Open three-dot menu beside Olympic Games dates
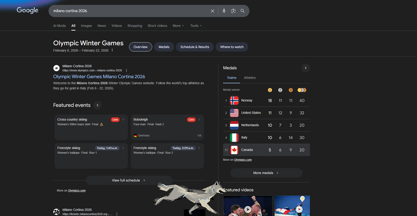The width and height of the screenshot is (417, 216). (112, 50)
